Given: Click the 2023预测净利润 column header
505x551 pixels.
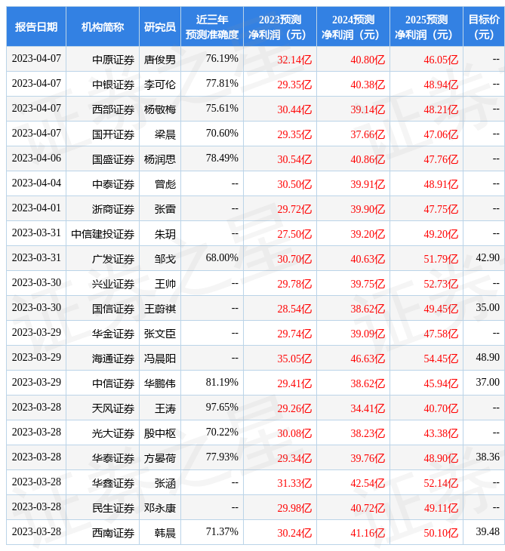Looking at the screenshot, I should [x=280, y=26].
